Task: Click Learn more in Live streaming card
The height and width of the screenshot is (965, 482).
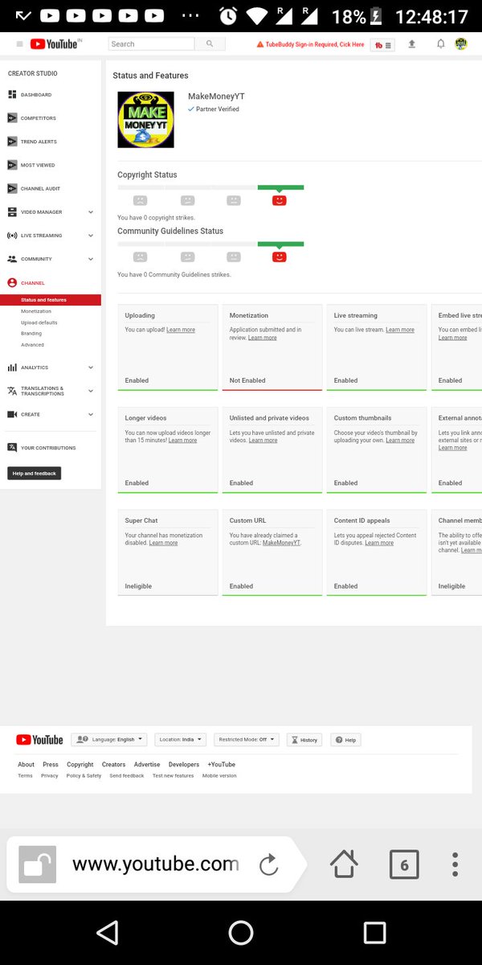Action: (400, 330)
